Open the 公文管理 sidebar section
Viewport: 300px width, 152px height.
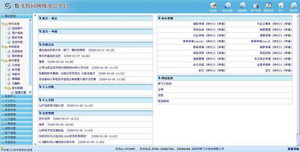pos(16,119)
